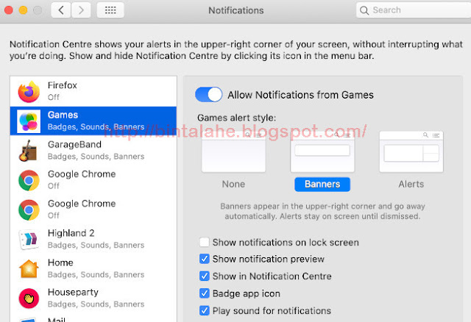Uncheck Show in Notification Centre
Viewport: 471px width, 322px height.
(205, 276)
